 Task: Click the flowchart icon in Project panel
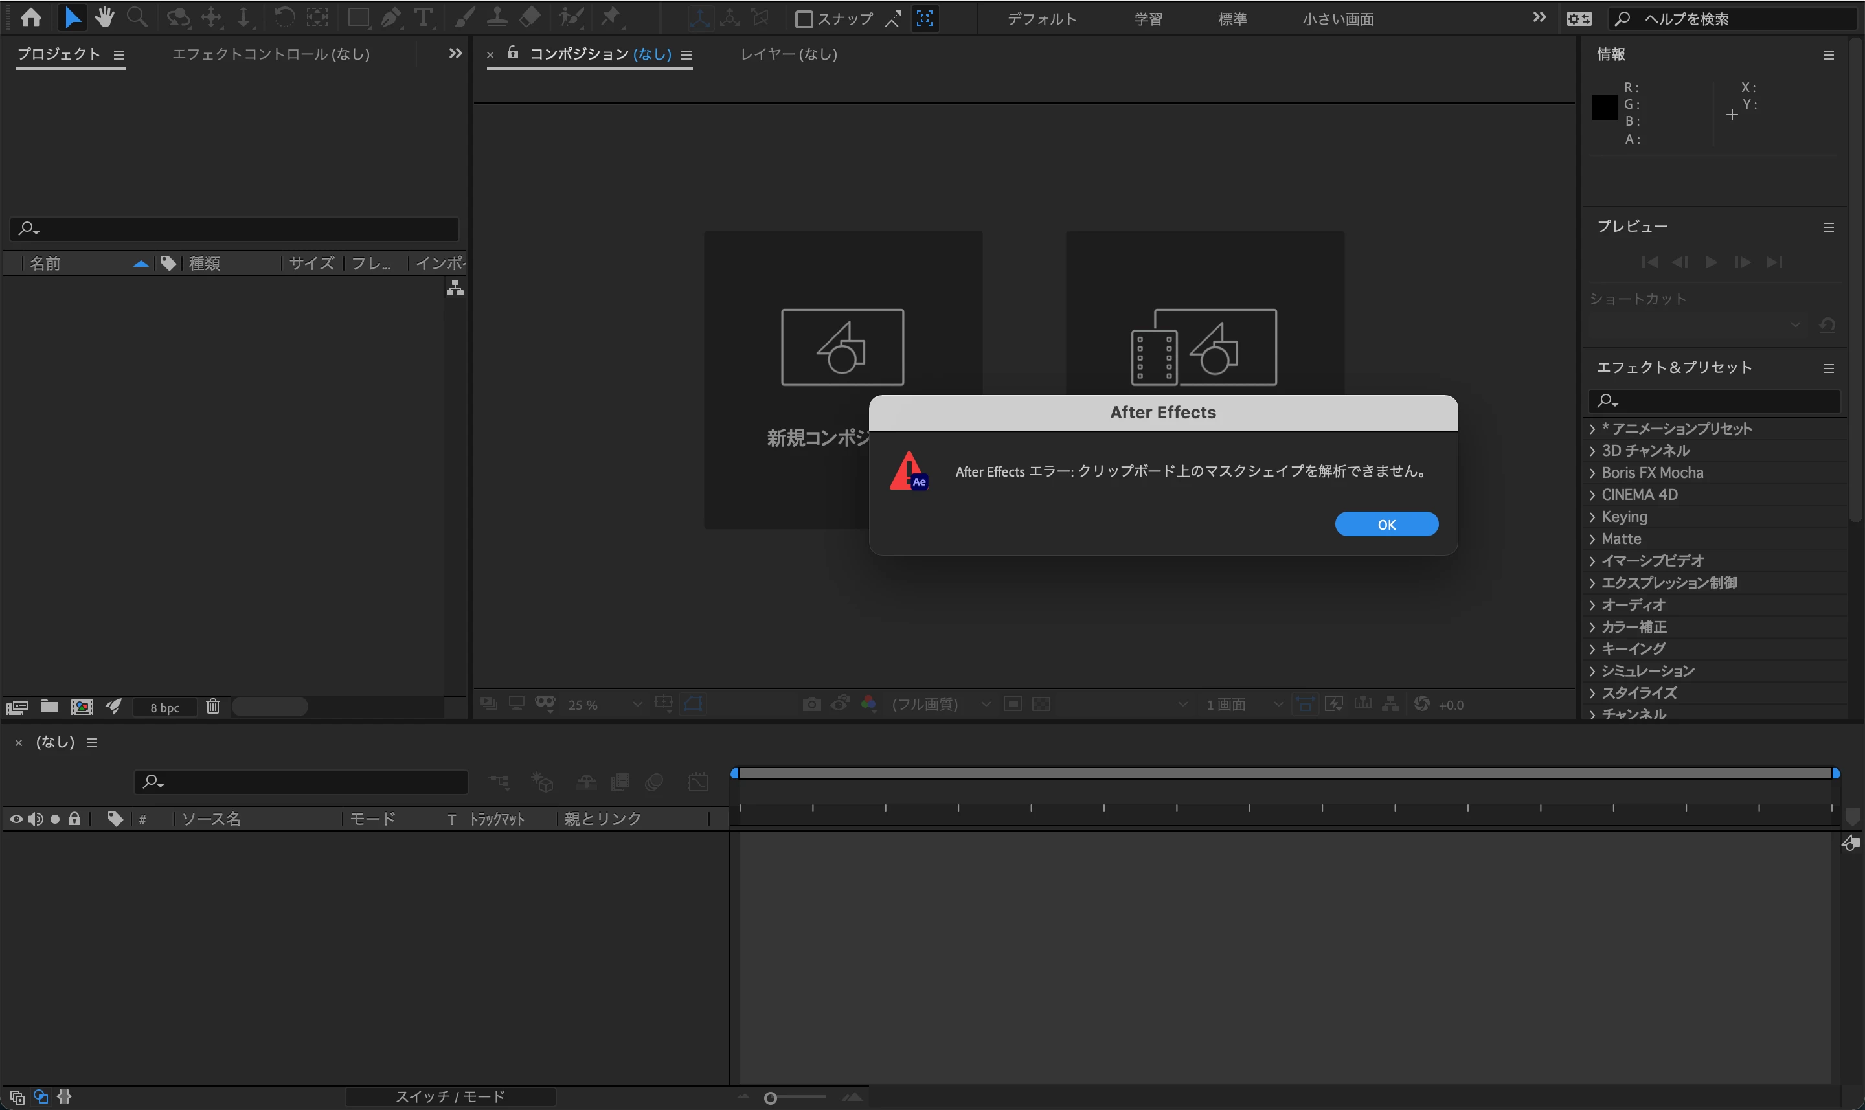pyautogui.click(x=455, y=288)
